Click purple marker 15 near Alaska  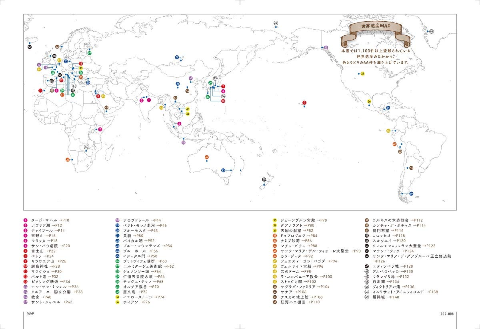coord(326,47)
